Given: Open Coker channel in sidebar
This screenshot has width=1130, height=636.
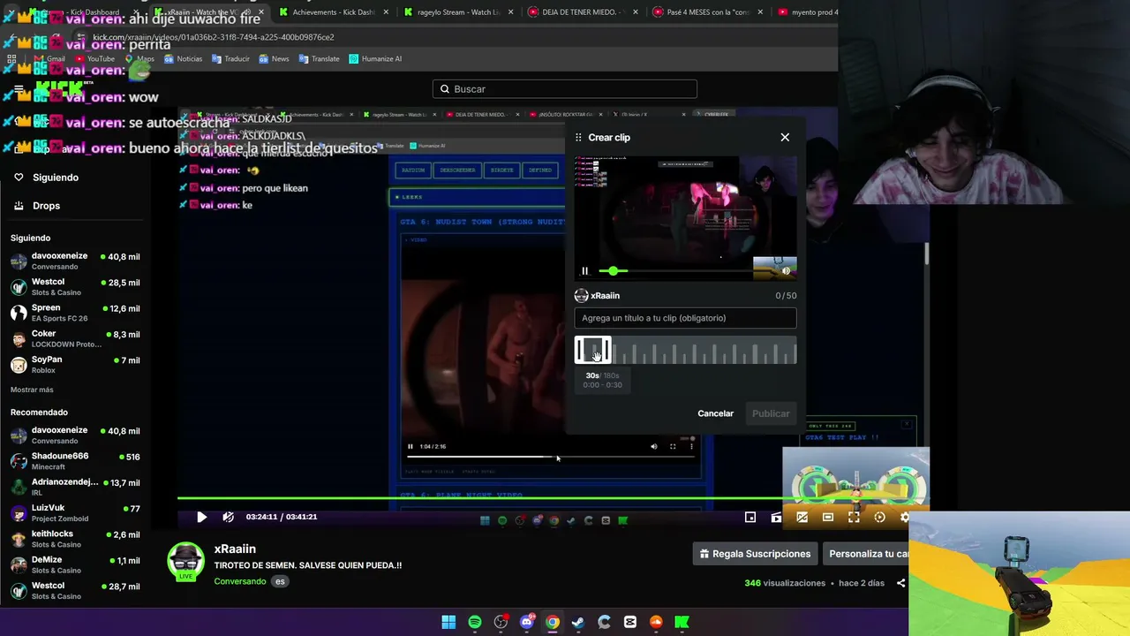Looking at the screenshot, I should (75, 338).
